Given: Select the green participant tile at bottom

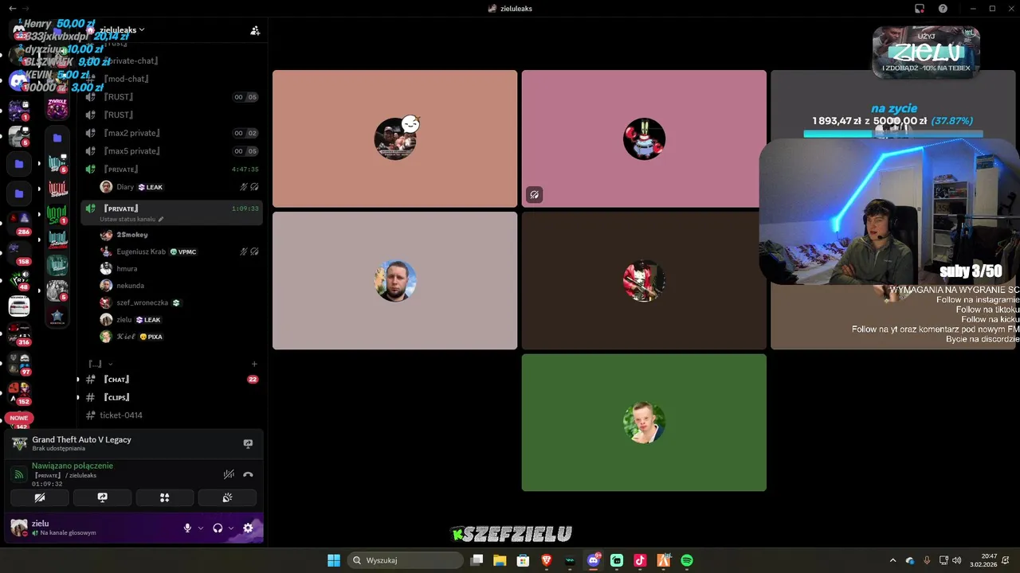Looking at the screenshot, I should [644, 423].
